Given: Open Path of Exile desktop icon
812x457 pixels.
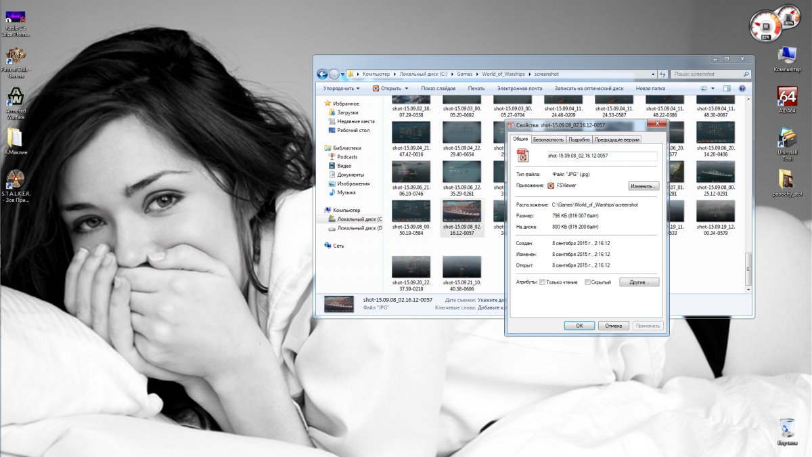Looking at the screenshot, I should 16,56.
